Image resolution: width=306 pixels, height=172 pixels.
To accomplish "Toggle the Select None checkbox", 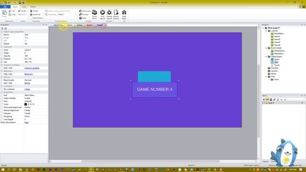I will coord(31,18).
